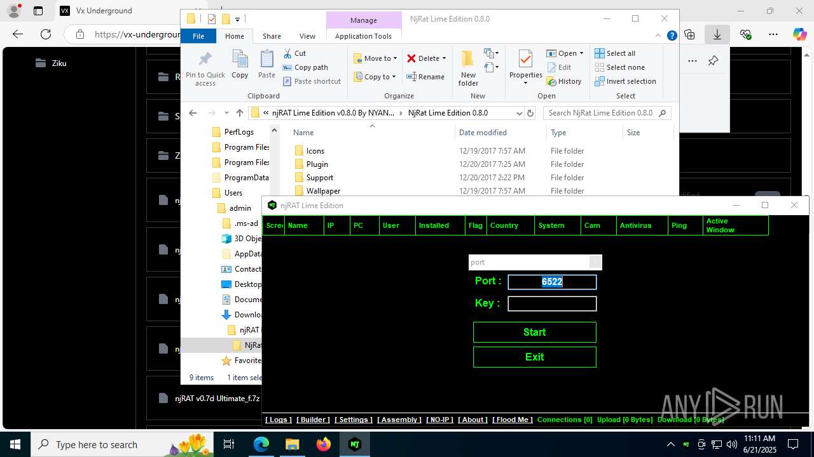Open the [ Builder ] link
The width and height of the screenshot is (814, 457).
click(314, 420)
